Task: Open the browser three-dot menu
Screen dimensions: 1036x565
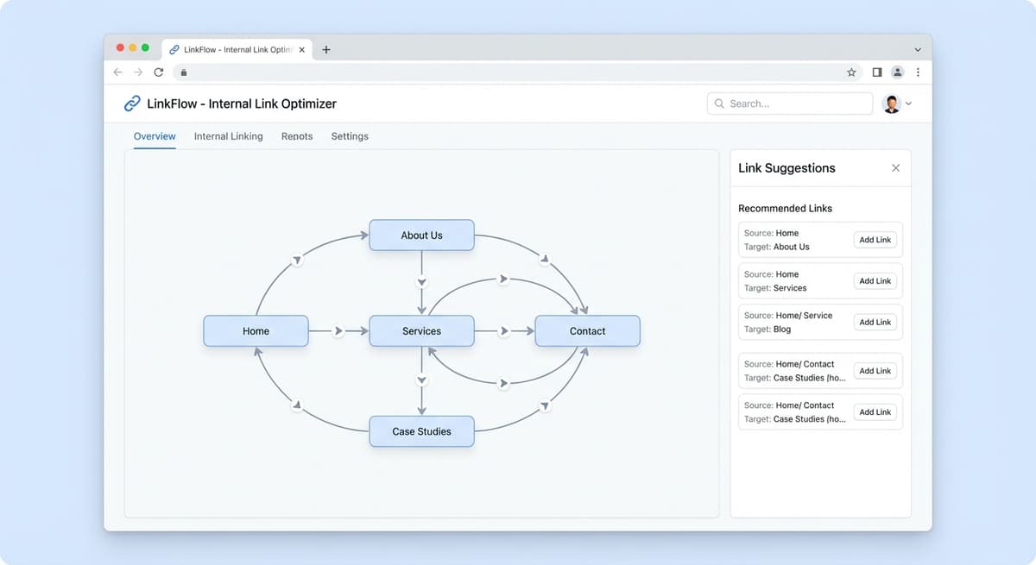Action: [918, 72]
